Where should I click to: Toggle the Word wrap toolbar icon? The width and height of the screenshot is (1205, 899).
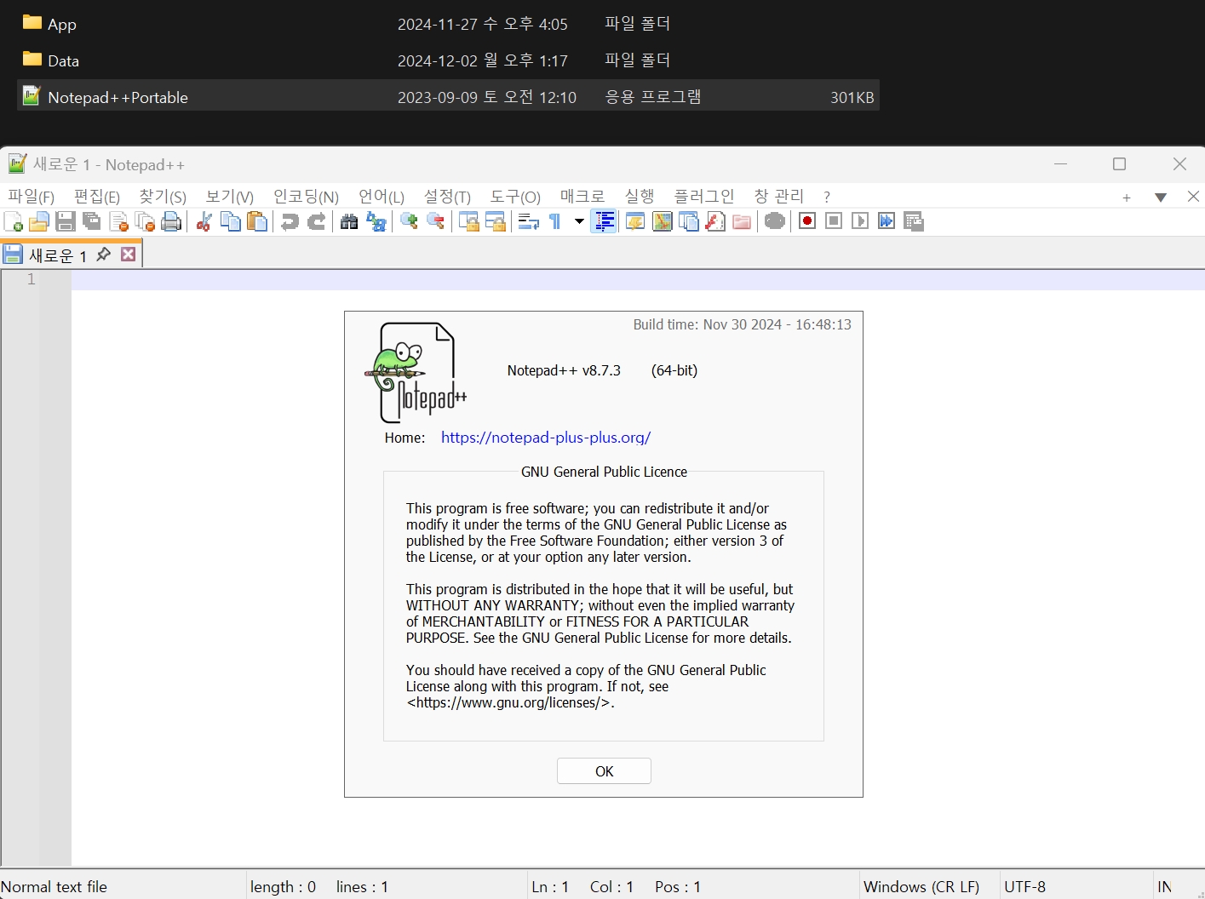click(529, 222)
